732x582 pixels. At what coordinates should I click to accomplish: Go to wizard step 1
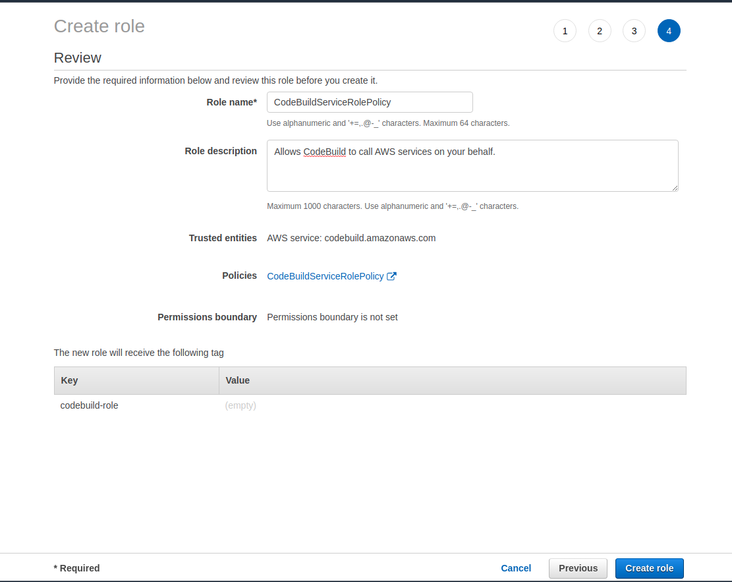point(565,31)
